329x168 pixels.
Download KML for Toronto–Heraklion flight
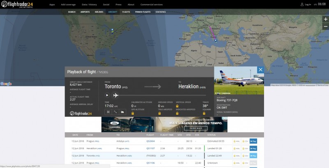(236, 156)
